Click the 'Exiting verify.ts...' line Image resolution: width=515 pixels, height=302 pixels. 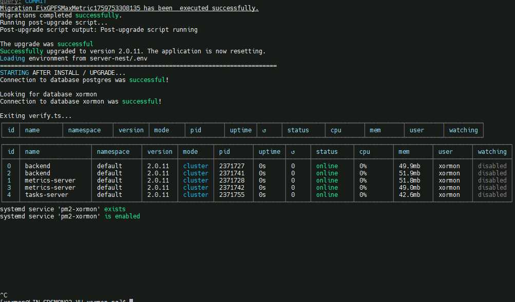point(36,116)
